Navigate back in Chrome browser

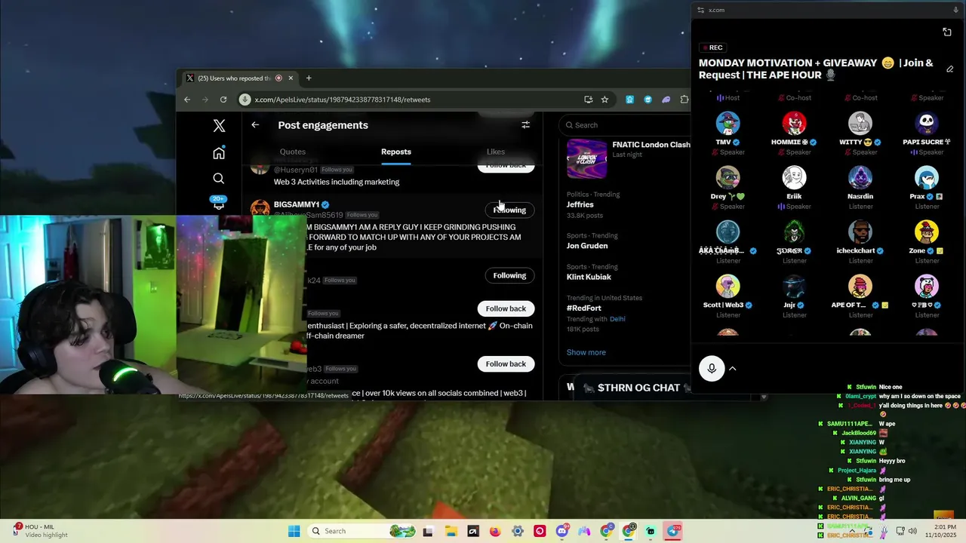pyautogui.click(x=187, y=100)
